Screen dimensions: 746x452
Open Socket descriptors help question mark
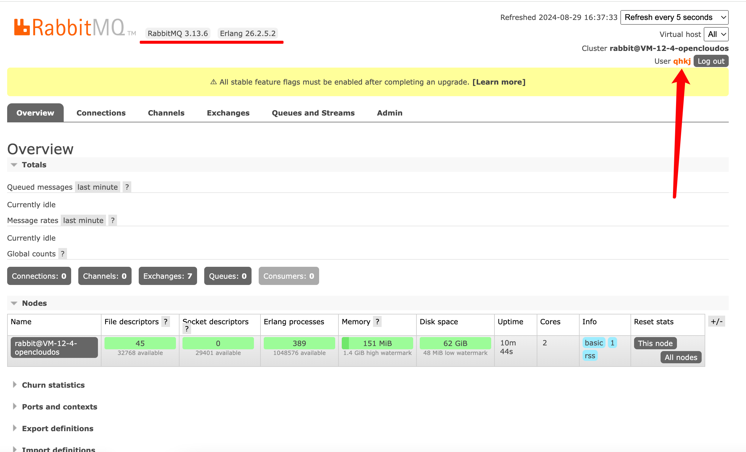coord(187,329)
